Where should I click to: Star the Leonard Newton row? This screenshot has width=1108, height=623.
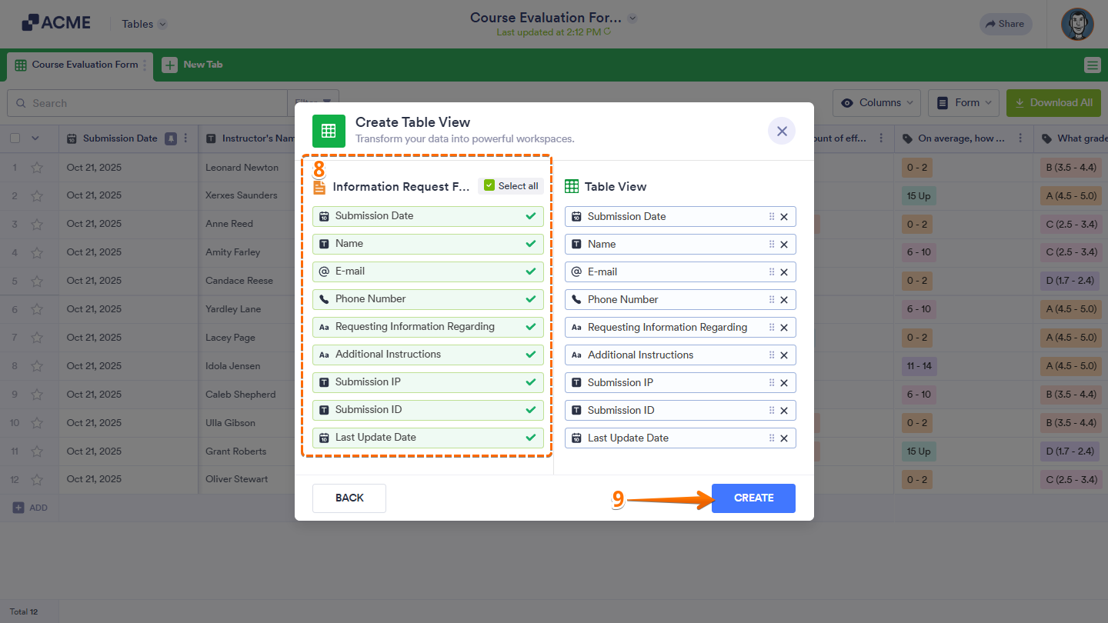pos(37,168)
